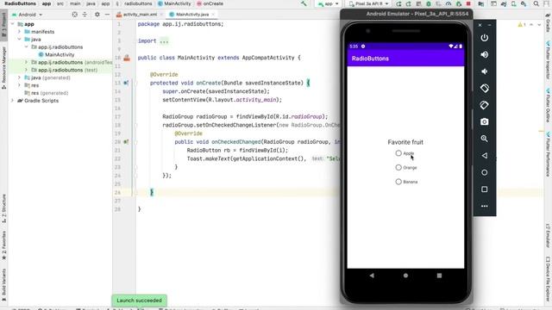552x310 pixels.
Task: Click the class gutter icon at line 10
Action: [127, 58]
